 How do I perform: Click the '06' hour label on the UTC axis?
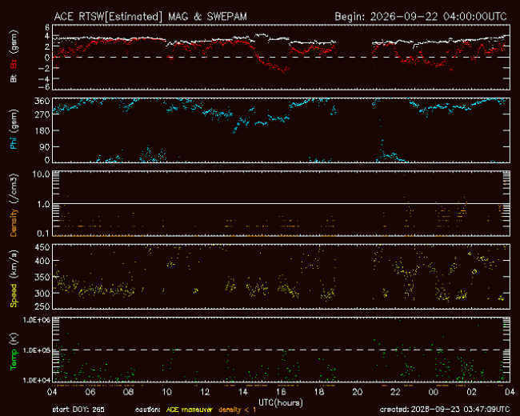90,392
